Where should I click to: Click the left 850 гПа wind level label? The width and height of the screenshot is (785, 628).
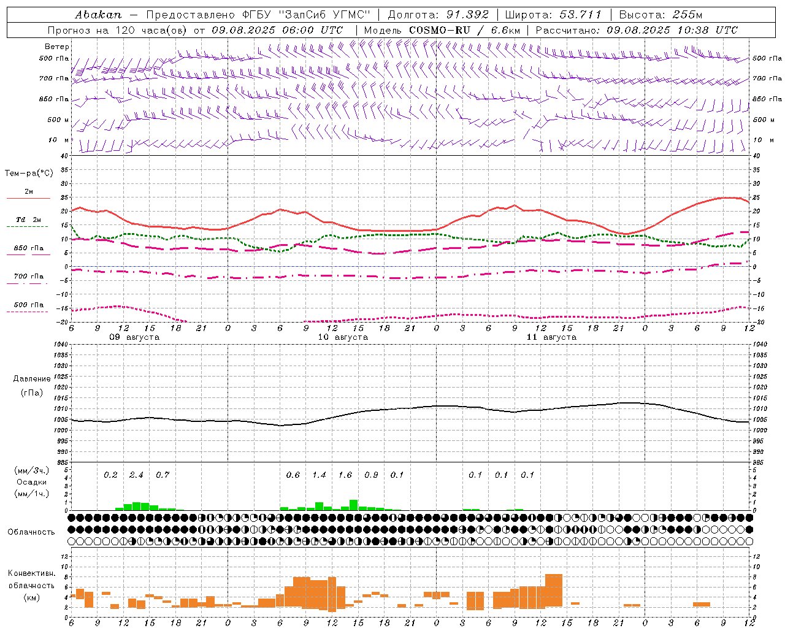54,99
